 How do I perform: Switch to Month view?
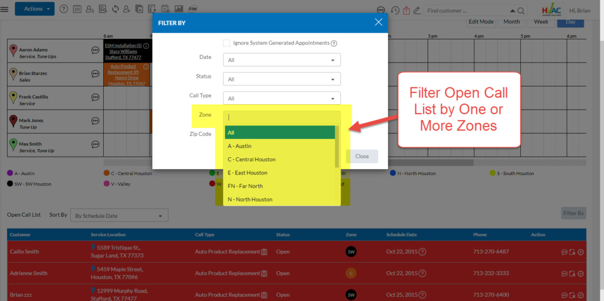pyautogui.click(x=511, y=22)
